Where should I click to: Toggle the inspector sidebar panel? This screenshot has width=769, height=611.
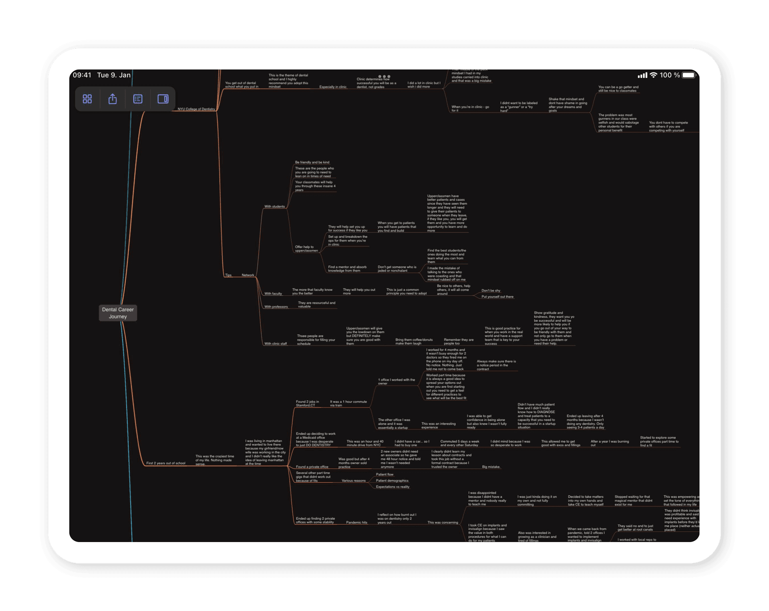click(163, 99)
